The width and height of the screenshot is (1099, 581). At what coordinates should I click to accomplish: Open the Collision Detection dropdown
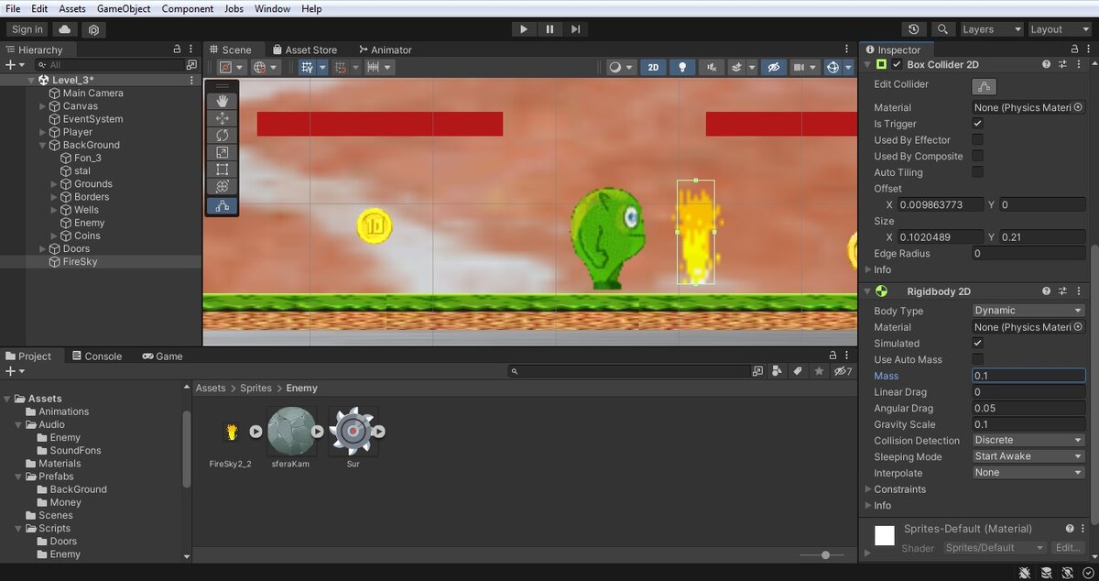[1028, 440]
